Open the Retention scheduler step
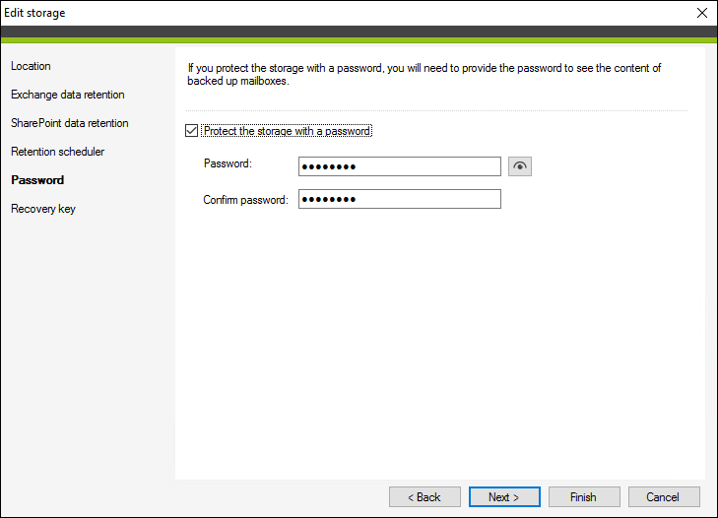Viewport: 718px width, 518px height. (x=58, y=152)
